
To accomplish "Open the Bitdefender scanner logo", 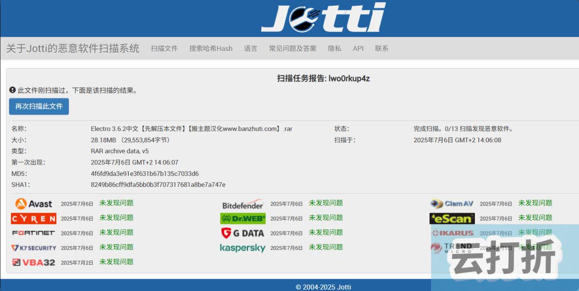I will pos(243,204).
